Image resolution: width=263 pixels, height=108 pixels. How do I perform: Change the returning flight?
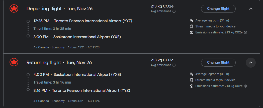218,63
